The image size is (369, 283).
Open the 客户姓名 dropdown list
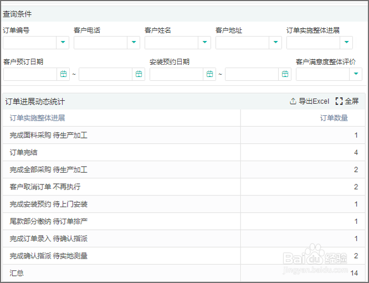point(205,43)
